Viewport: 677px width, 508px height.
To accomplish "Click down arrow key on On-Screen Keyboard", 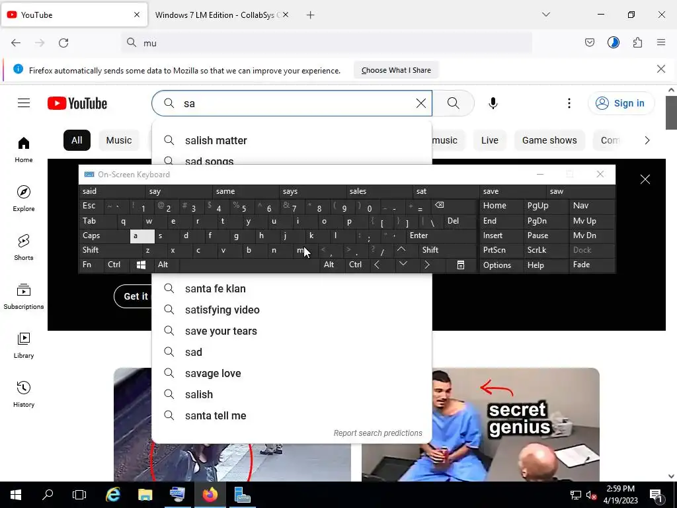I will coord(403,264).
